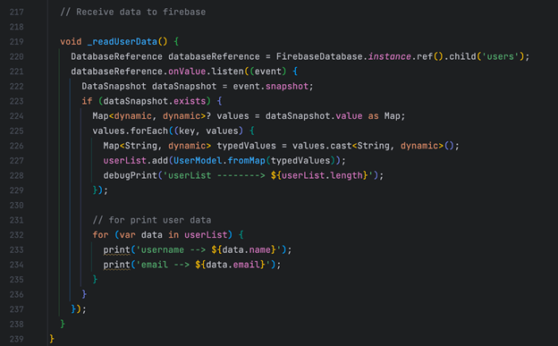Image resolution: width=558 pixels, height=346 pixels.
Task: Click 'email' property on line 234
Action: tap(246, 265)
